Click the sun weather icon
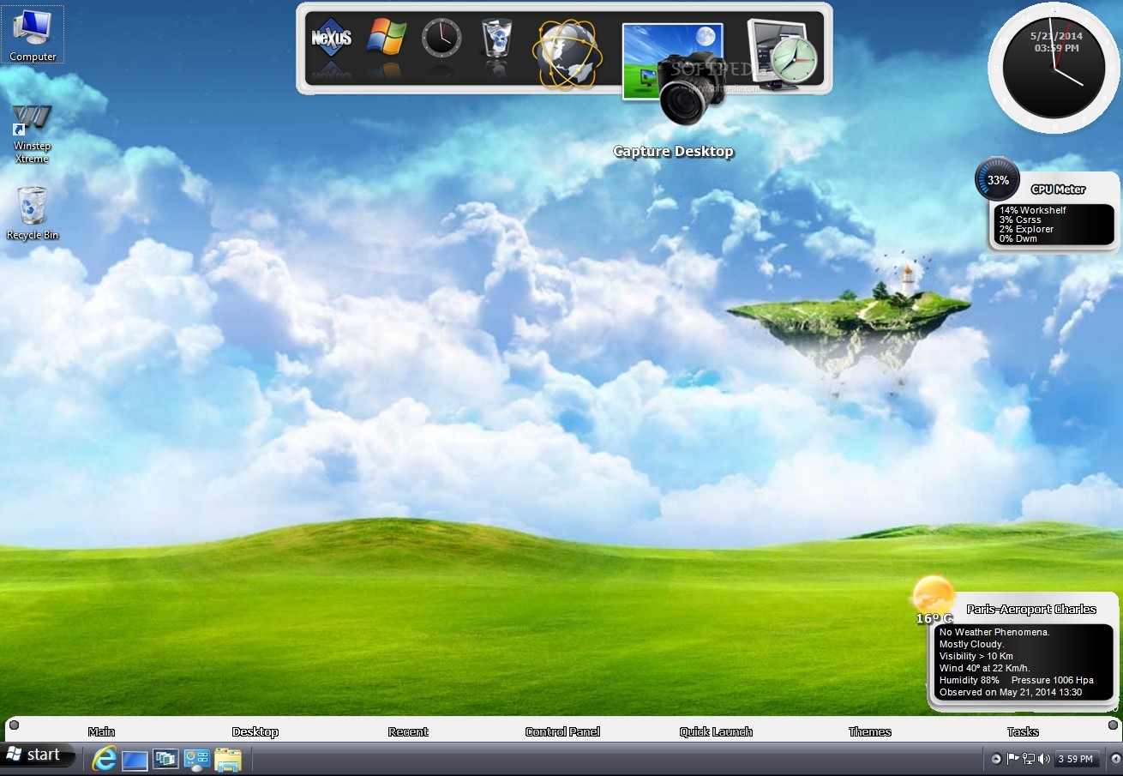 point(933,595)
